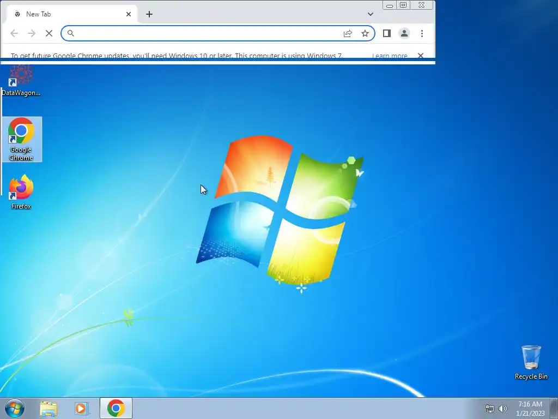Toggle the Chrome side panel
This screenshot has width=558, height=419.
387,33
